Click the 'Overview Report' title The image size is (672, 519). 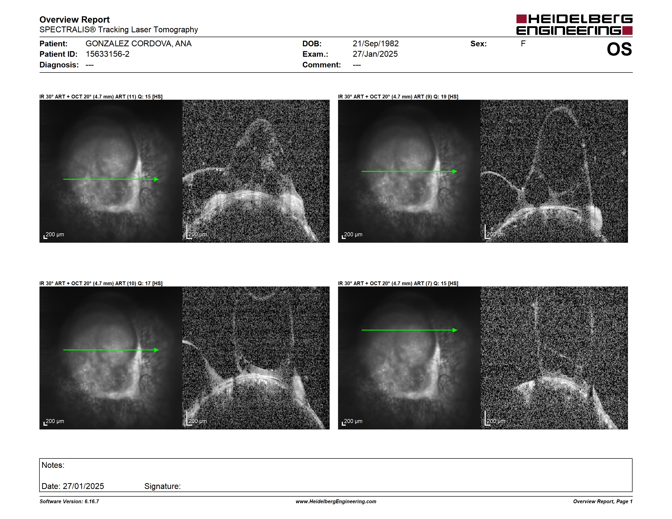(x=75, y=20)
